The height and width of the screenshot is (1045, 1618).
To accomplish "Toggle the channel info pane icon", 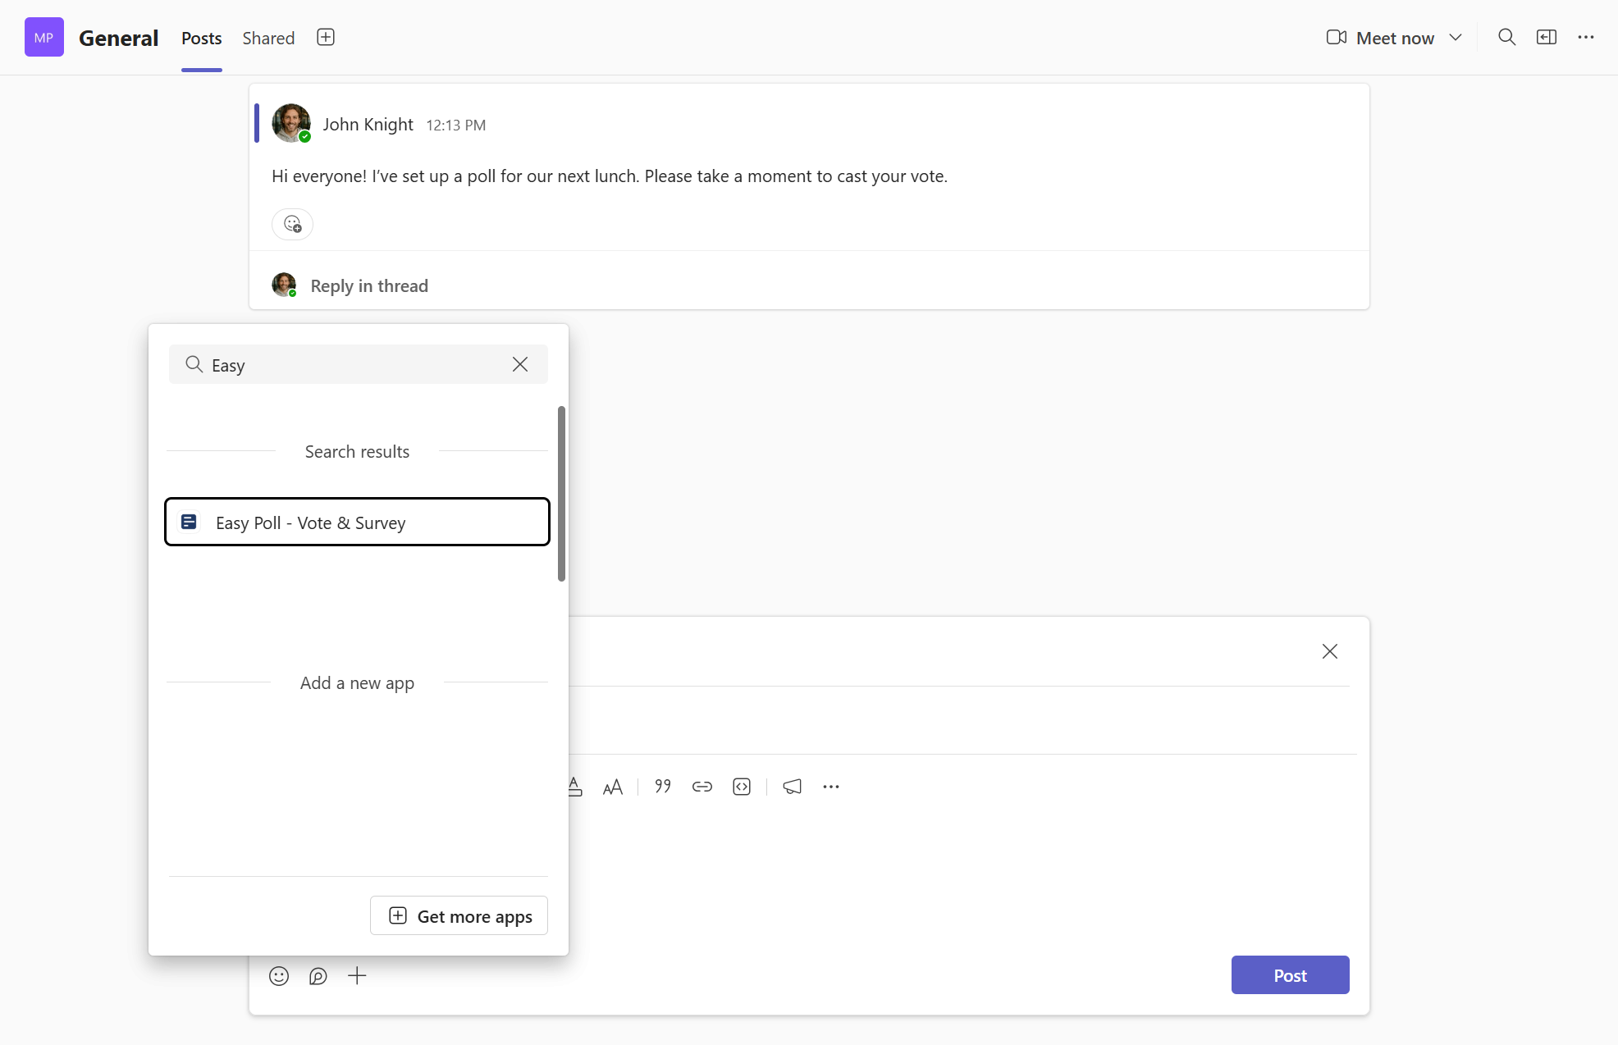I will tap(1547, 37).
